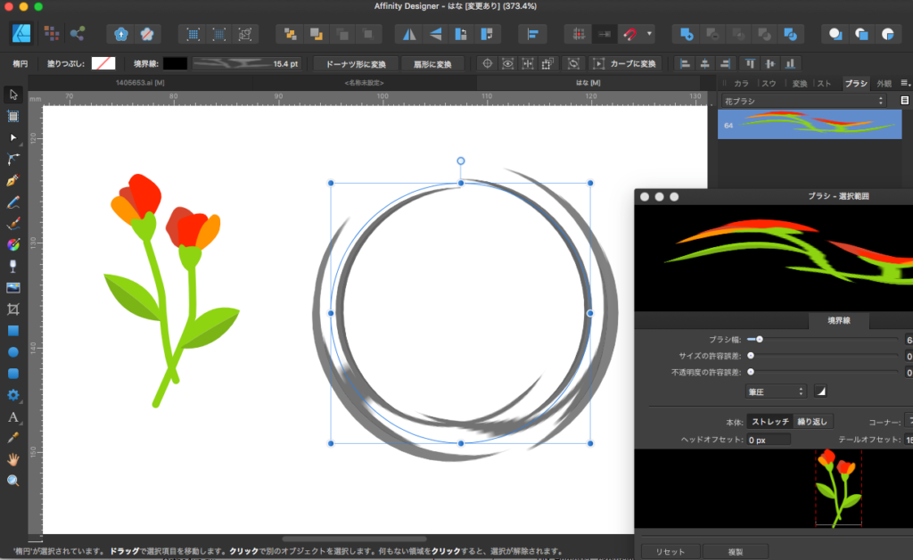Open the 筆圧 controller dropdown
Image resolution: width=913 pixels, height=560 pixels.
click(x=776, y=391)
